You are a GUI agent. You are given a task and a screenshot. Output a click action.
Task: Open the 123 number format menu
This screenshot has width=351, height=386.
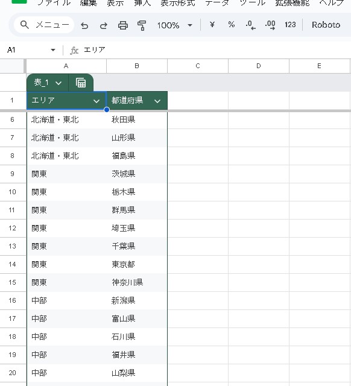(290, 25)
